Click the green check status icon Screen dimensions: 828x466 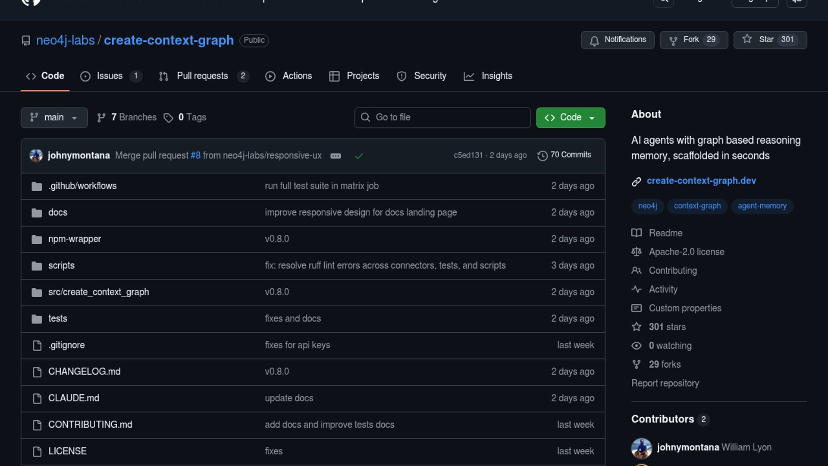click(359, 156)
